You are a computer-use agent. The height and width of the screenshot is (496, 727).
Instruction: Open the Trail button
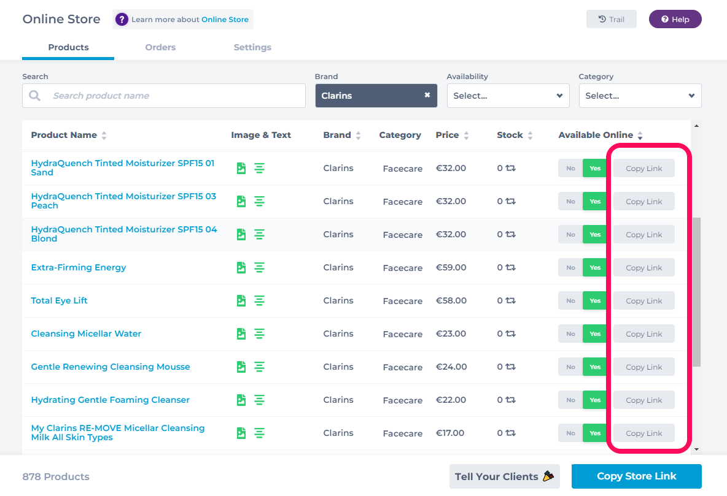(x=611, y=19)
